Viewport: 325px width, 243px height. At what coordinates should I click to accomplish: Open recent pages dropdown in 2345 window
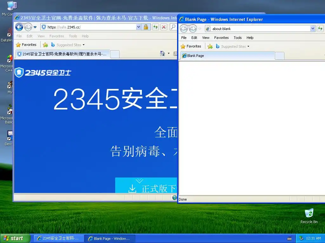35,27
